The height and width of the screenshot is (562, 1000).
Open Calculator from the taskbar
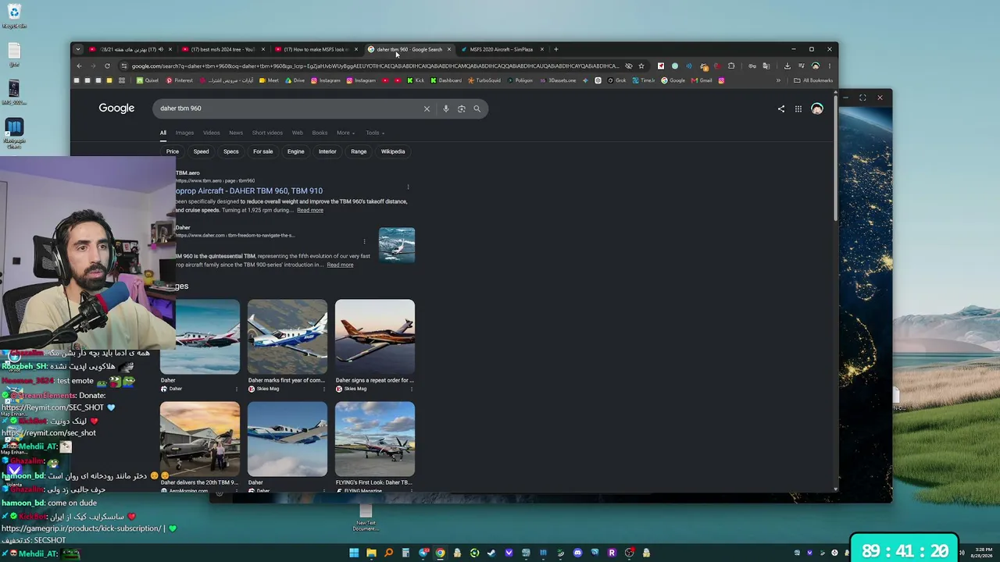pyautogui.click(x=405, y=553)
